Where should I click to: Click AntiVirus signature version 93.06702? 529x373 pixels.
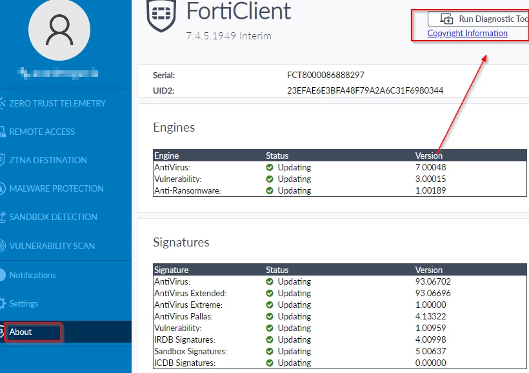433,281
